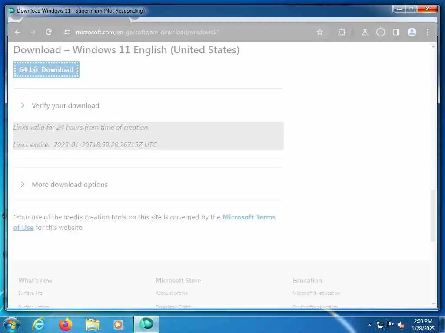The width and height of the screenshot is (445, 333).
Task: Click the 'Microsoft Store' footer heading
Action: coord(178,281)
